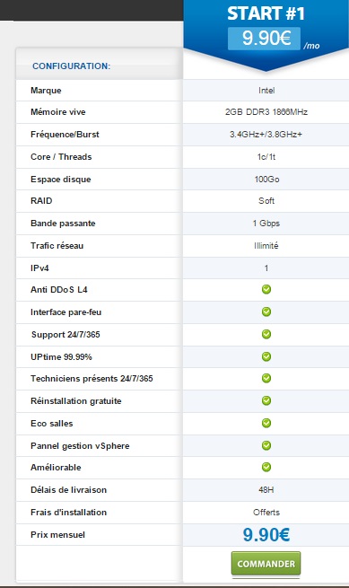The height and width of the screenshot is (588, 349).
Task: Click the Core / Threads label
Action: pos(61,157)
